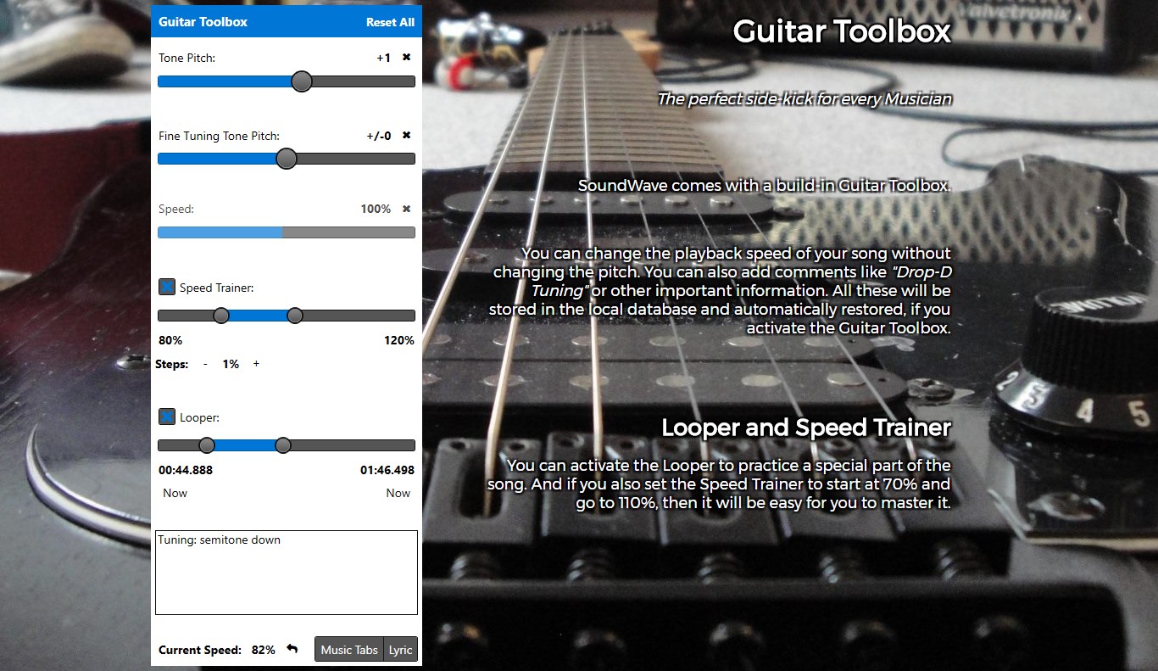Image resolution: width=1158 pixels, height=671 pixels.
Task: Click the Looper and Speed Trainer heading
Action: click(x=806, y=428)
